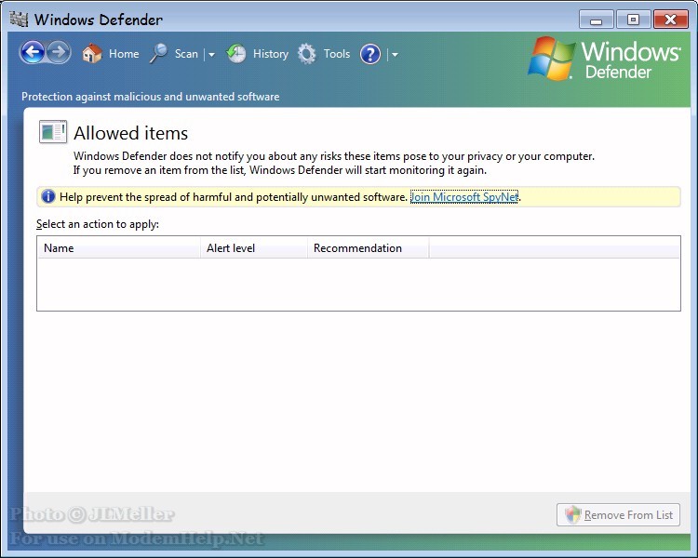Go back with the blue Back arrow

tap(33, 52)
